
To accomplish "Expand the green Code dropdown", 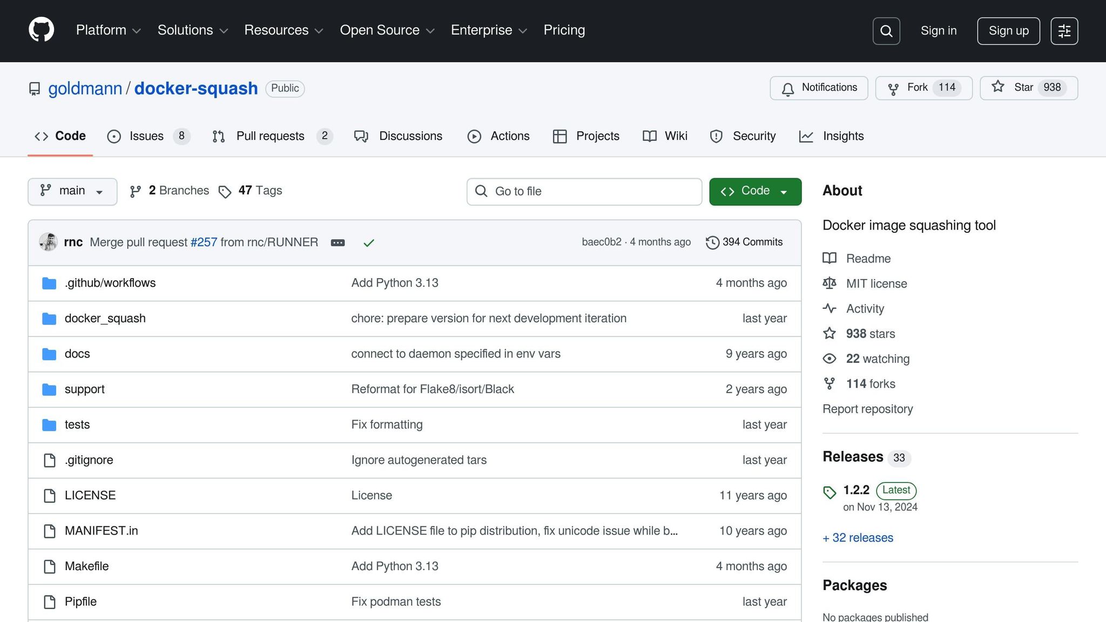I will pyautogui.click(x=755, y=191).
